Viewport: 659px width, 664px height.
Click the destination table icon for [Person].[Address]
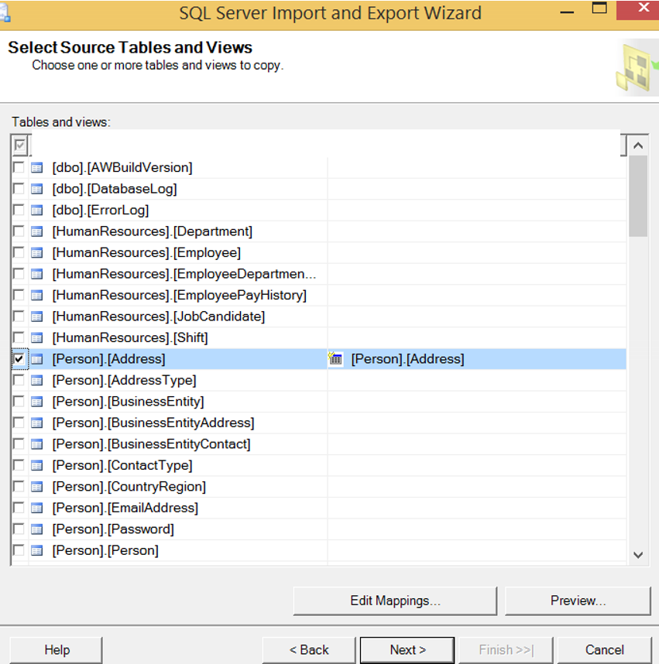(335, 358)
